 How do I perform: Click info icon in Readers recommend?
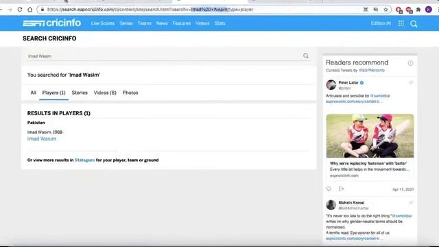[410, 63]
